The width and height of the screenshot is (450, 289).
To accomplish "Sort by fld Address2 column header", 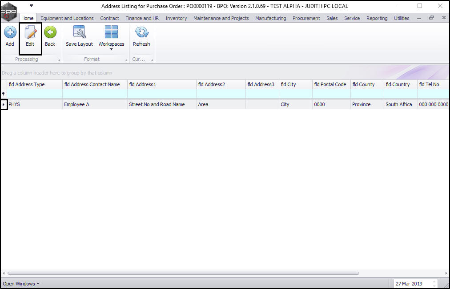I will pyautogui.click(x=221, y=84).
